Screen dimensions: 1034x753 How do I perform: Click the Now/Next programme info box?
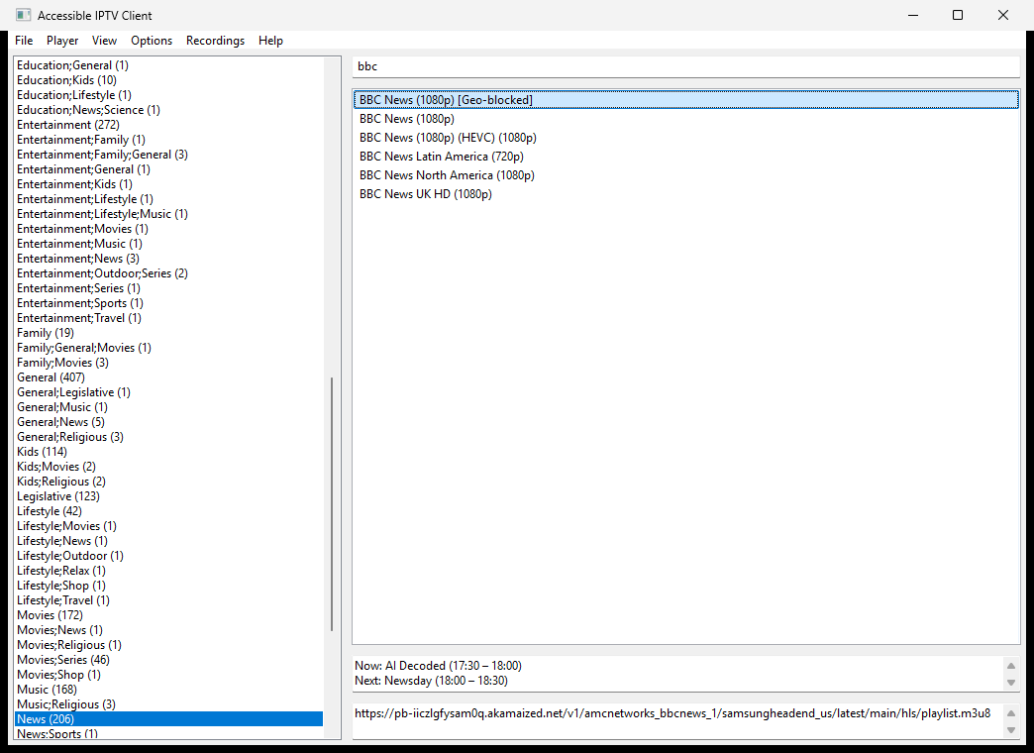pyautogui.click(x=677, y=673)
